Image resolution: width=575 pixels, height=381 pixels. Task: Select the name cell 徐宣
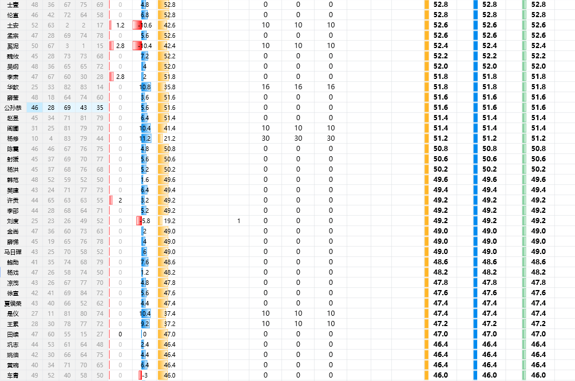(x=13, y=293)
